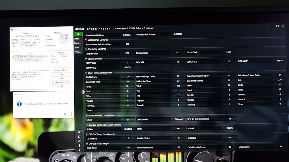Select the second Profile sidebar tab
The image size is (289, 162).
pos(78,52)
